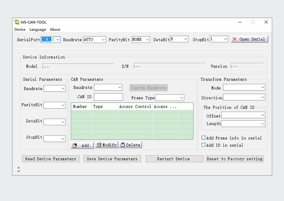Click the Open Serial button

tap(249, 39)
